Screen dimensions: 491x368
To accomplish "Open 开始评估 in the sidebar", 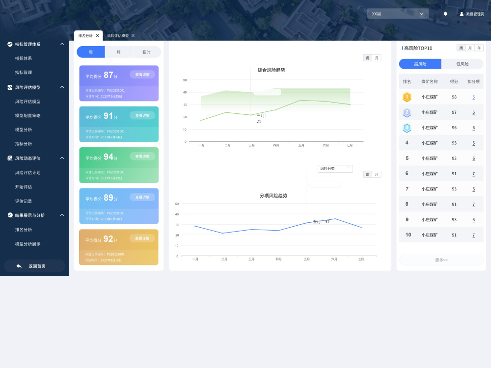I will [x=24, y=187].
